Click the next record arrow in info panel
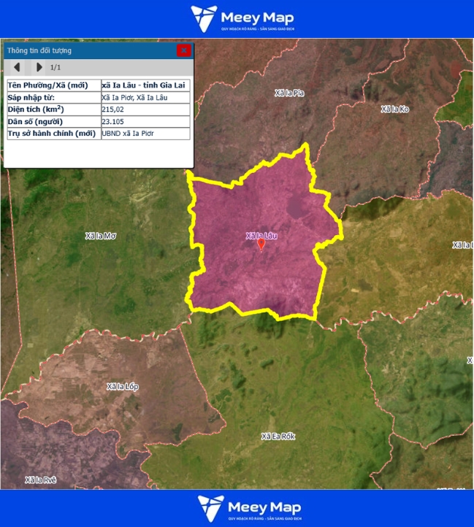This screenshot has height=527, width=474. [x=39, y=67]
